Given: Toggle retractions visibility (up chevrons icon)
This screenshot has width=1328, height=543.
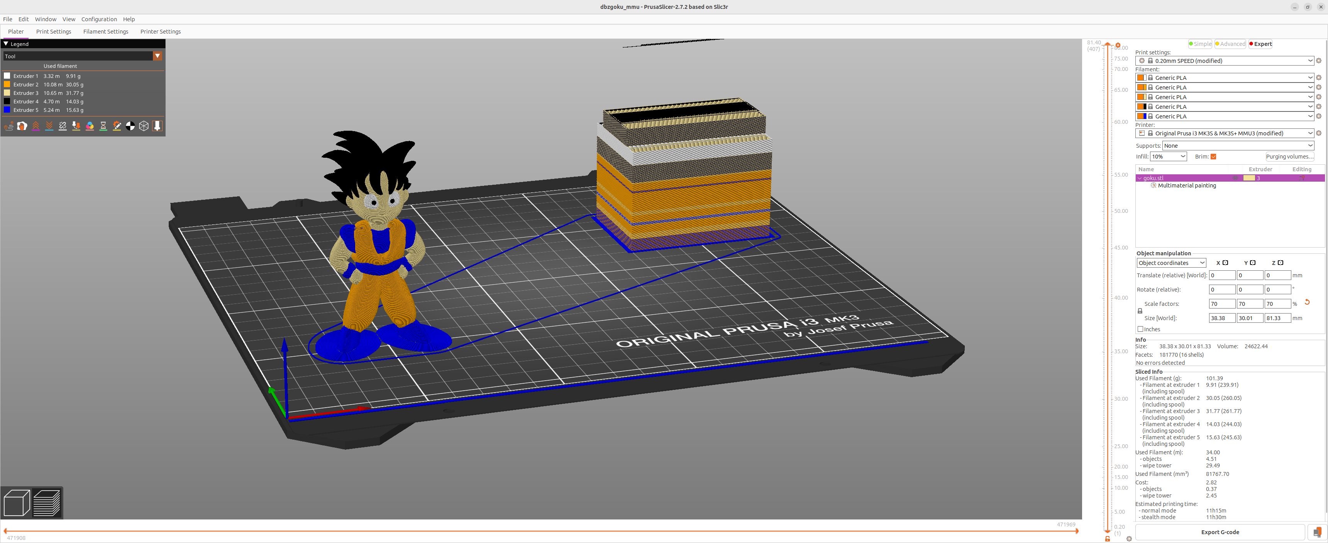Looking at the screenshot, I should pos(36,126).
